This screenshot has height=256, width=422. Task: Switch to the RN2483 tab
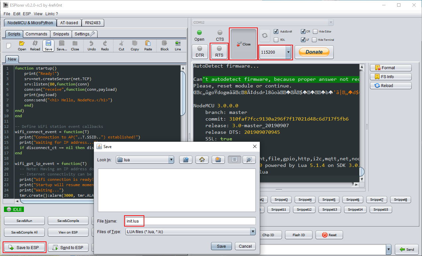pyautogui.click(x=93, y=23)
